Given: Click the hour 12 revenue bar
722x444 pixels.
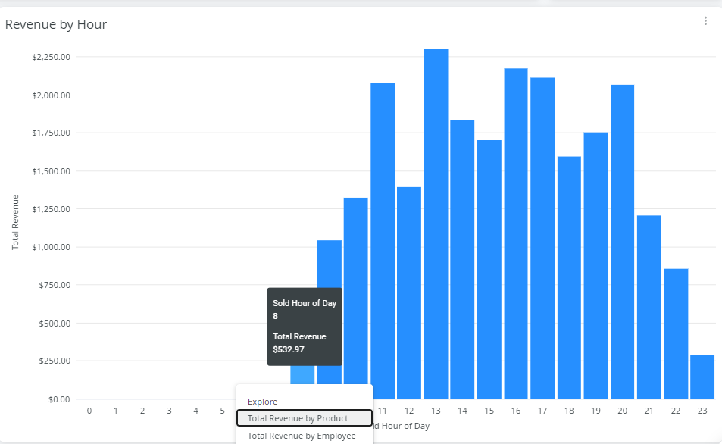Looking at the screenshot, I should pyautogui.click(x=409, y=293).
